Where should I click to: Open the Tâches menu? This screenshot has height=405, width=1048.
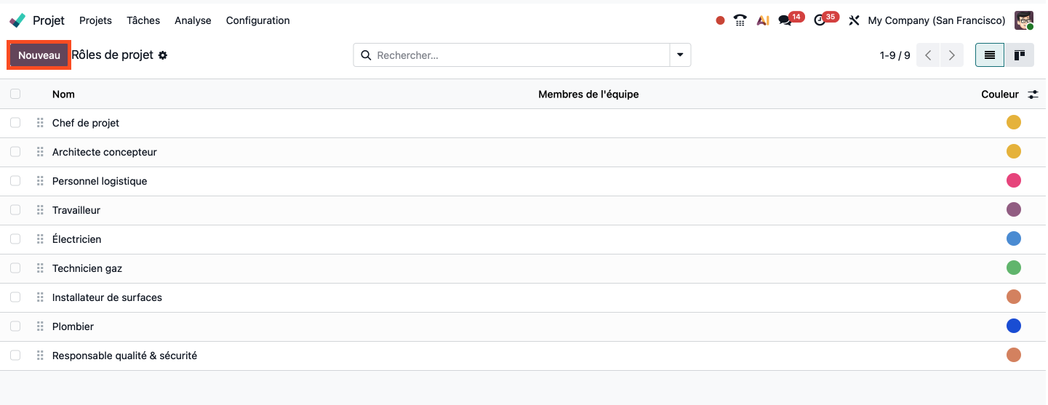click(143, 20)
